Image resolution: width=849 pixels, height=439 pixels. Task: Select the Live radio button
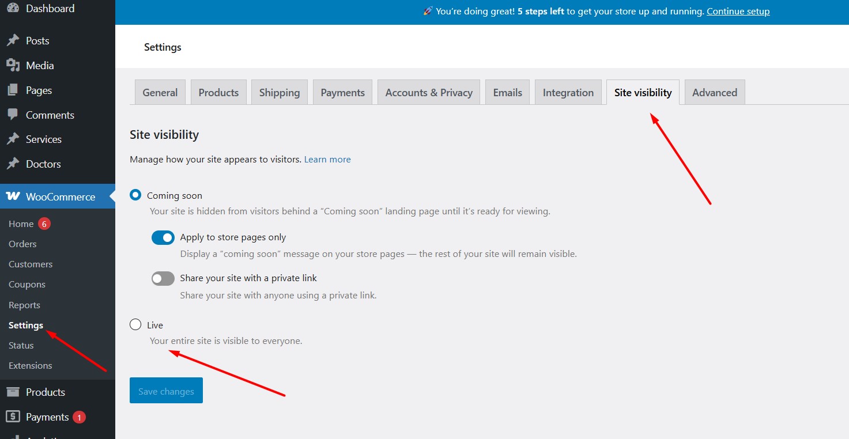(x=135, y=324)
